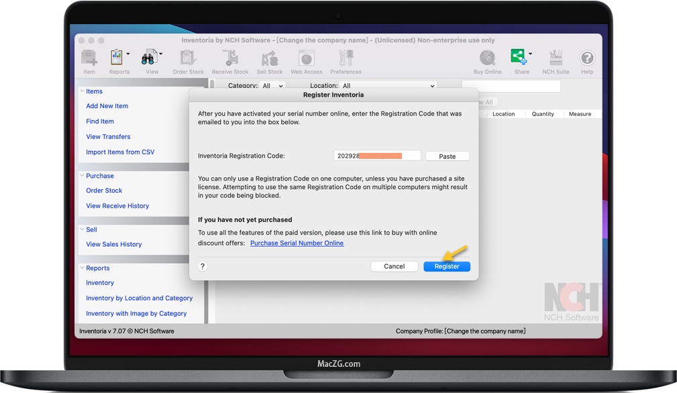
Task: Collapse the Sell sidebar section
Action: (82, 229)
